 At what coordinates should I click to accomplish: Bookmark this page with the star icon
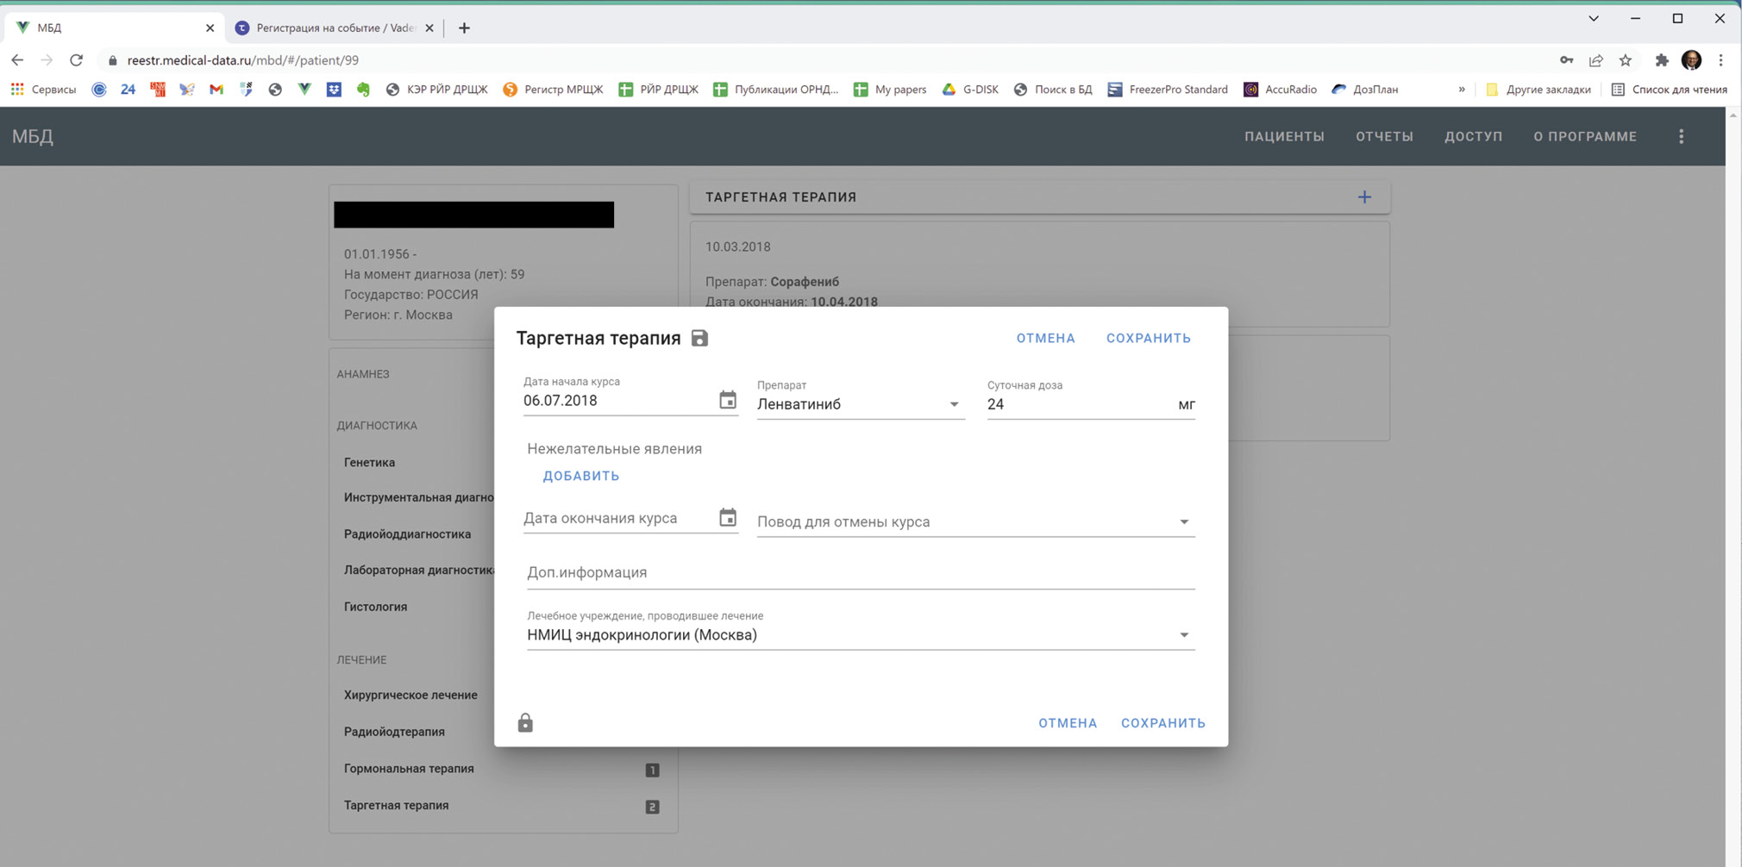coord(1626,60)
